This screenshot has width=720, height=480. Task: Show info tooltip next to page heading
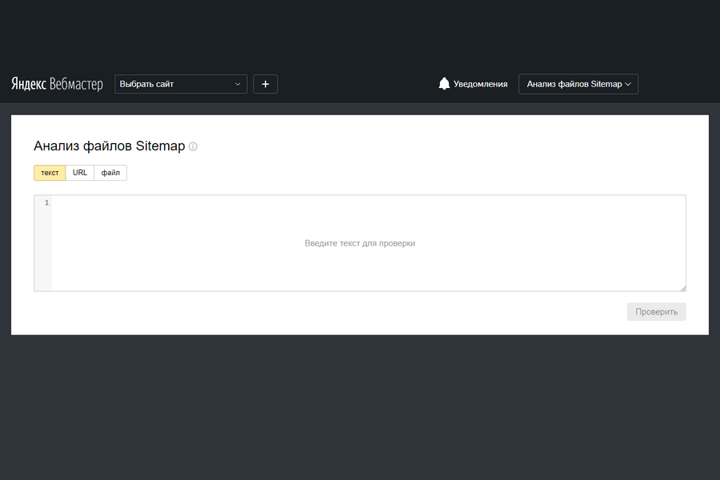[x=193, y=147]
